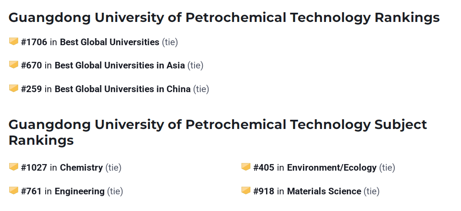This screenshot has width=461, height=211.
Task: Click the #1706 rank number text
Action: [34, 42]
